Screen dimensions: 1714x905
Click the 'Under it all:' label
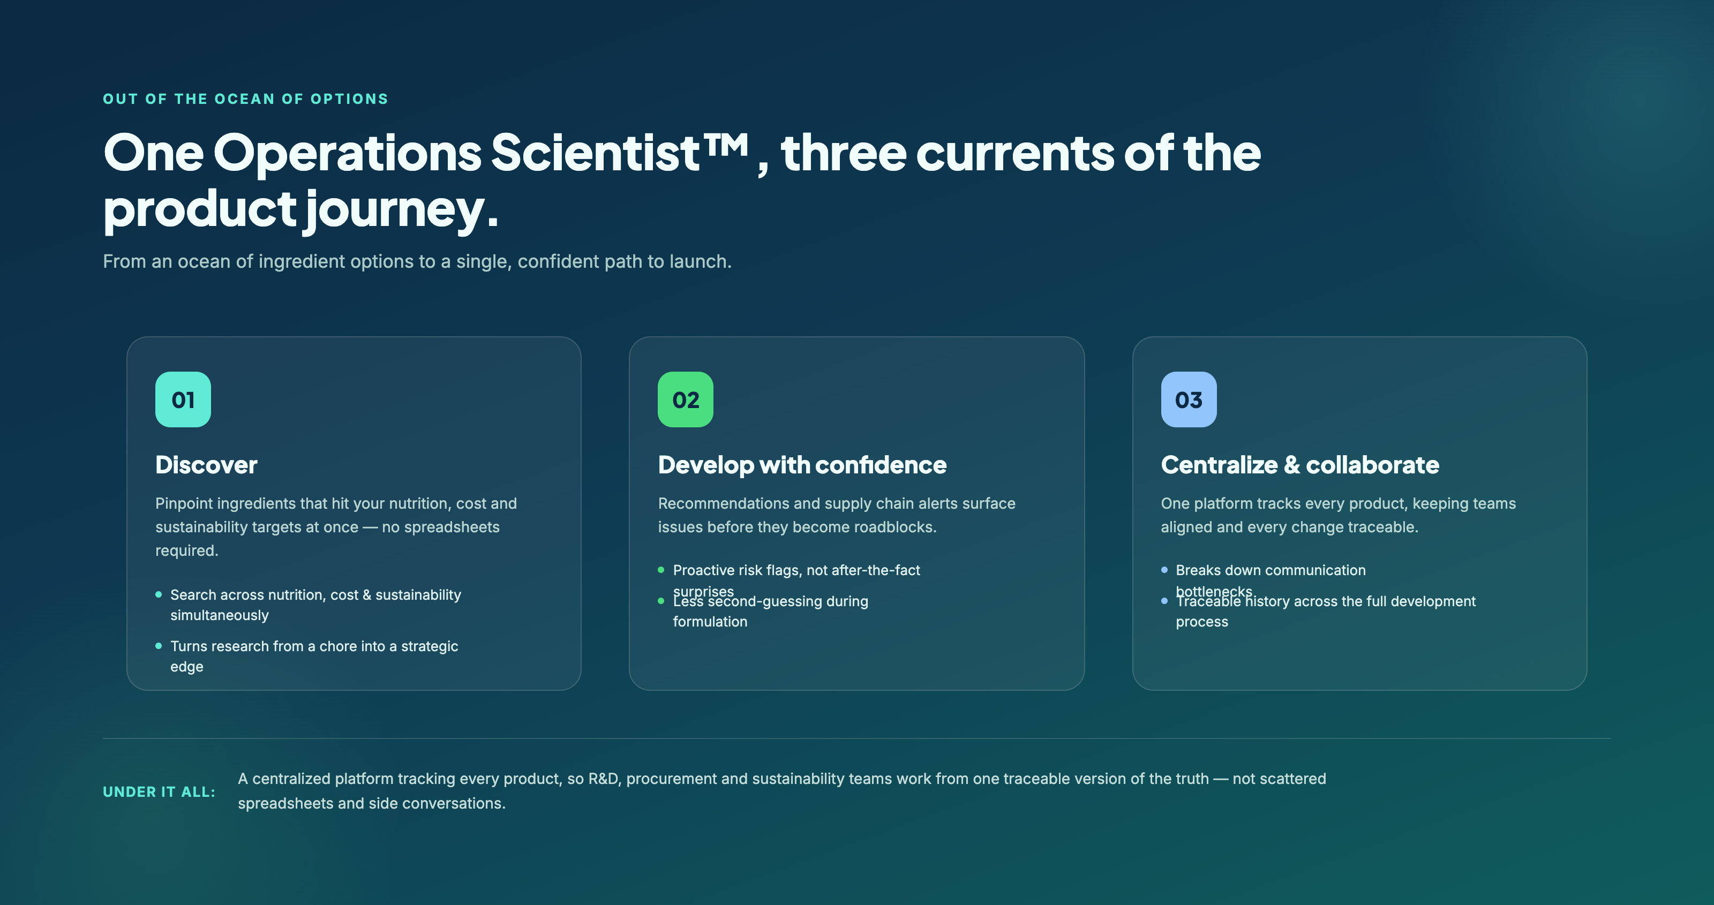pos(159,792)
